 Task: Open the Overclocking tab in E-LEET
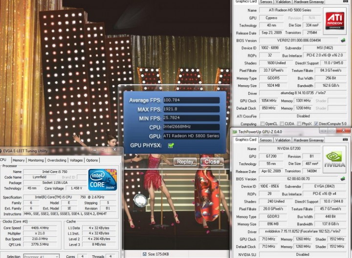(57, 160)
